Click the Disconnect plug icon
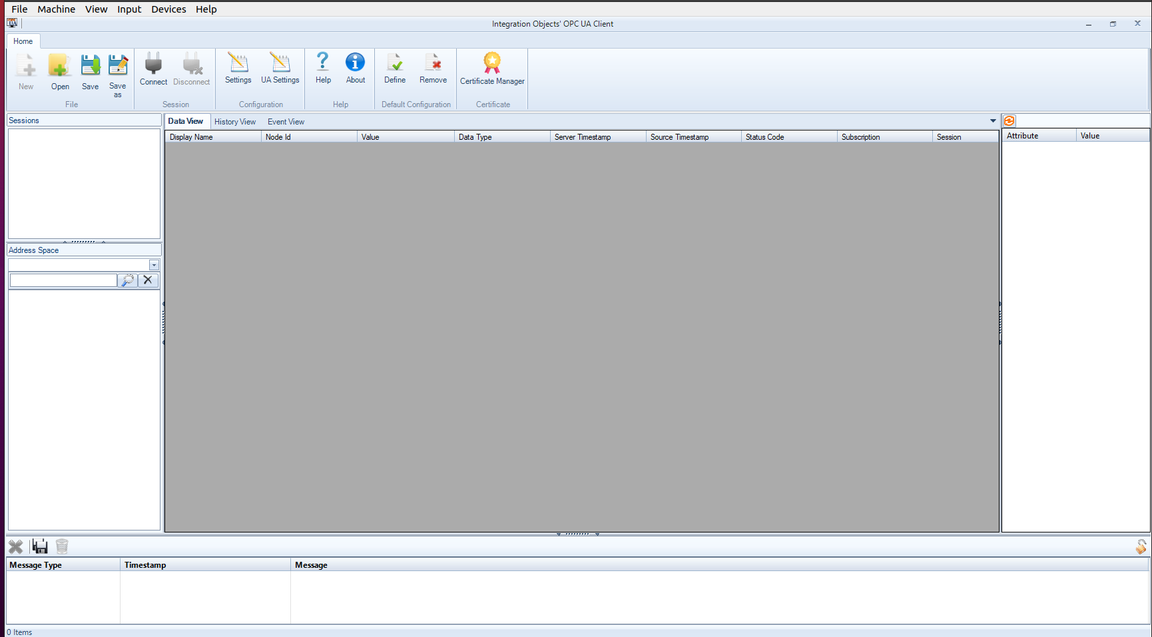Viewport: 1152px width, 637px height. (192, 63)
